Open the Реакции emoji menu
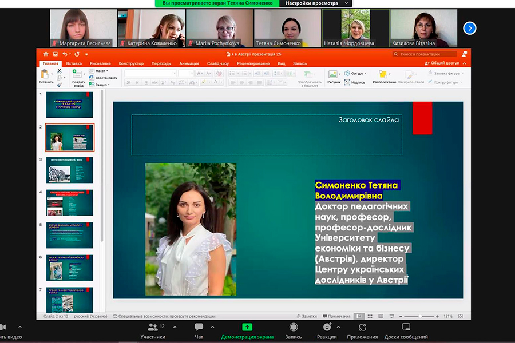This screenshot has width=515, height=343. (x=327, y=327)
